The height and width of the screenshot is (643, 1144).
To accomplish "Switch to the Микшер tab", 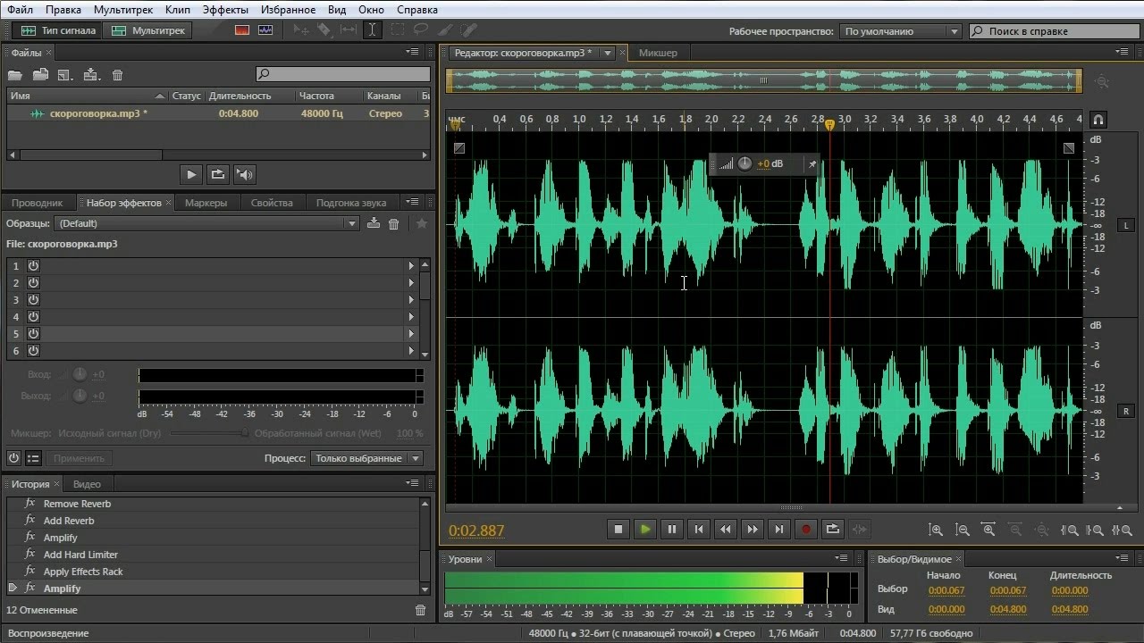I will [x=658, y=53].
